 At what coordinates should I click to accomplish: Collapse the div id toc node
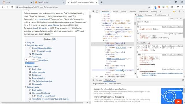102,21
